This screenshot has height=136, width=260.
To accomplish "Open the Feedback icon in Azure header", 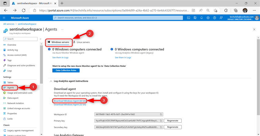I will click(221, 18).
